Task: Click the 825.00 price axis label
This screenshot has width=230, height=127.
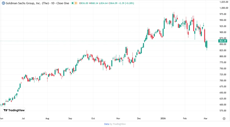Action: [223, 50]
